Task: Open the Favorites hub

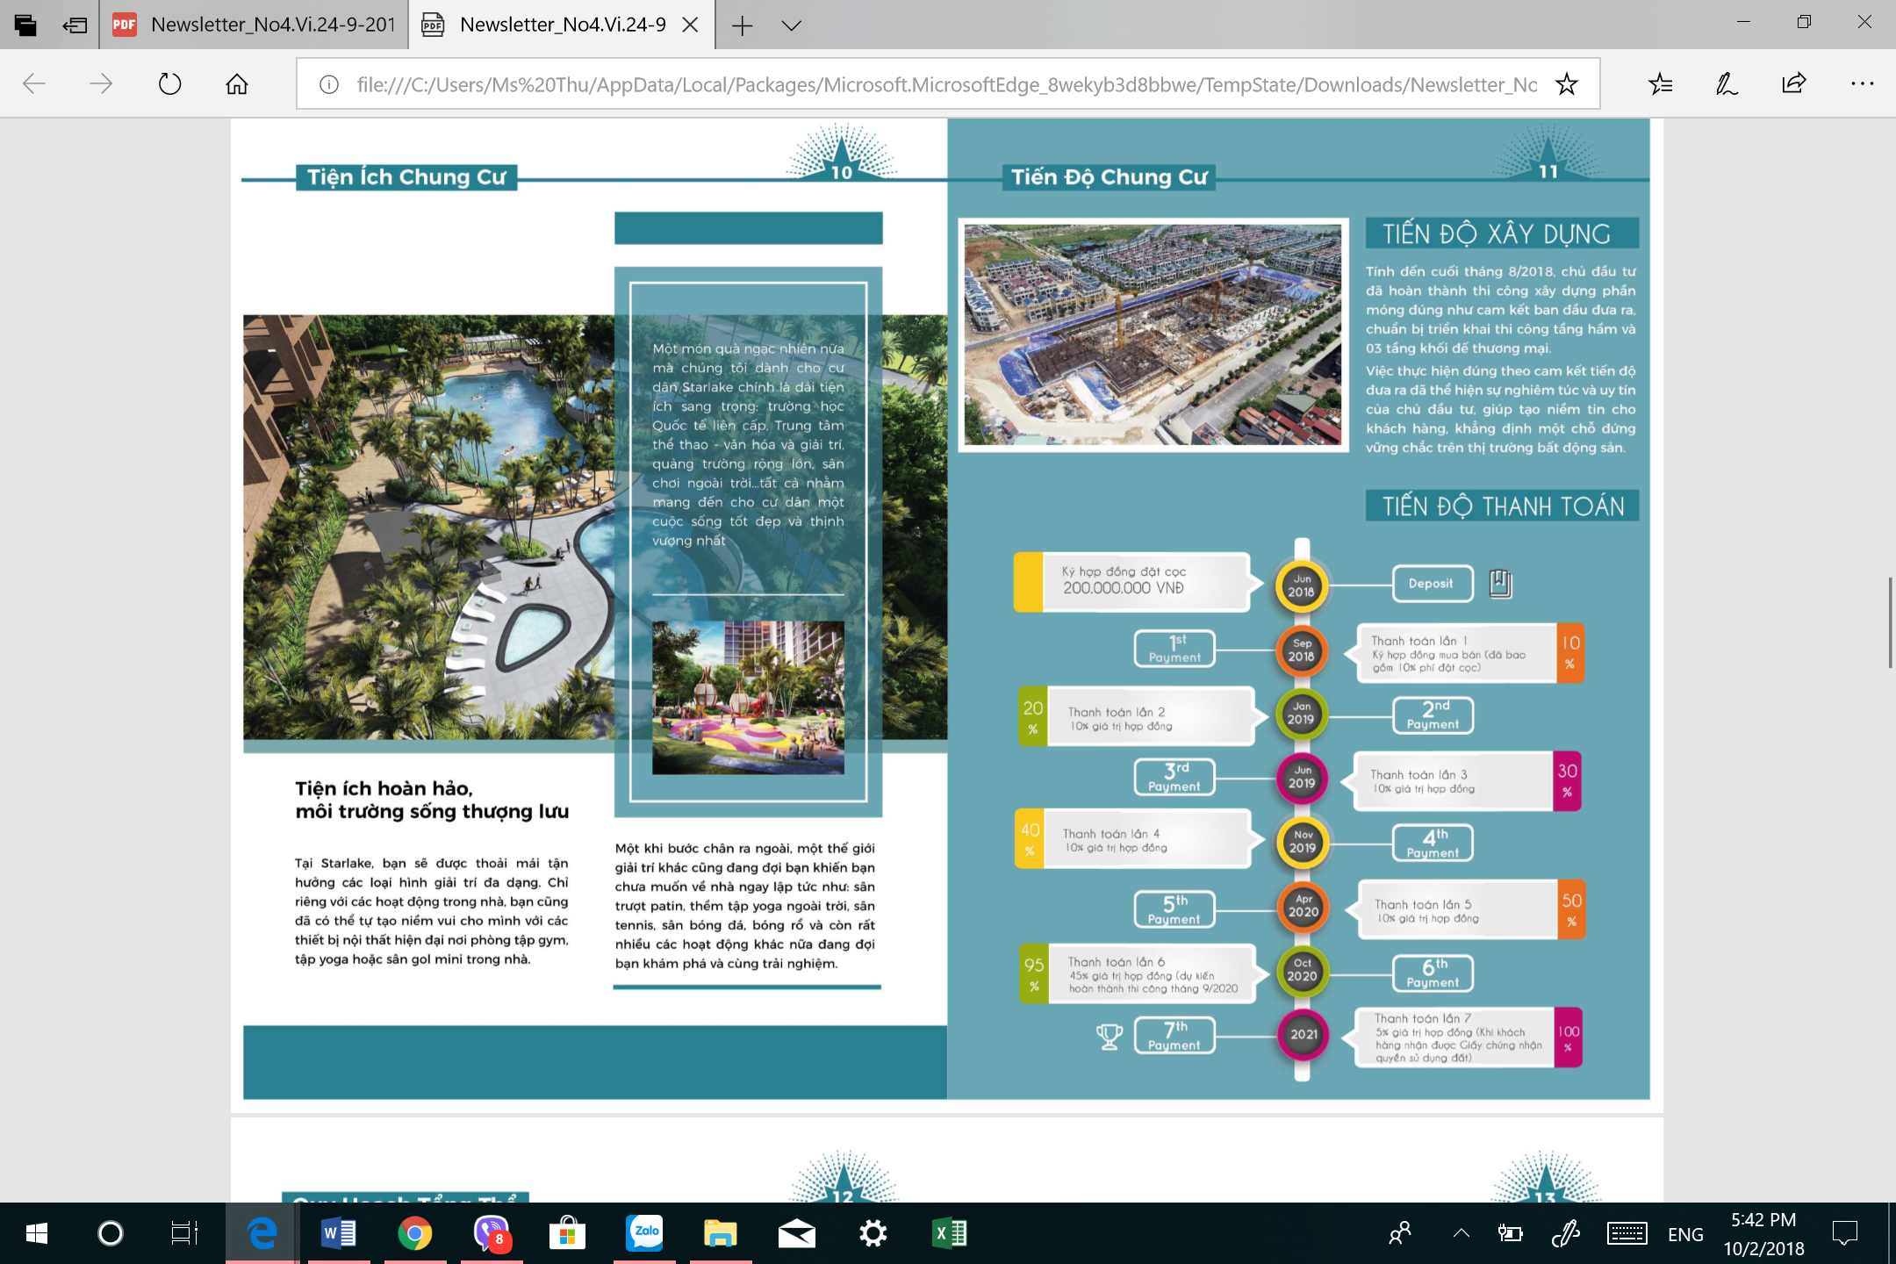Action: [x=1660, y=83]
